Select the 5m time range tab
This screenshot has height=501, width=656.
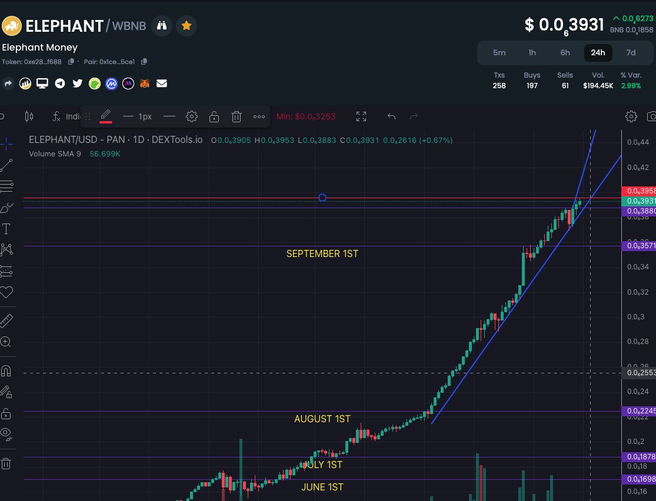coord(499,53)
